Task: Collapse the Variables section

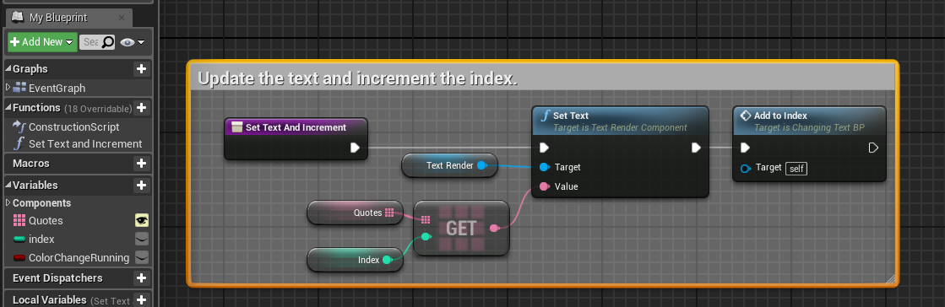Action: [8, 185]
